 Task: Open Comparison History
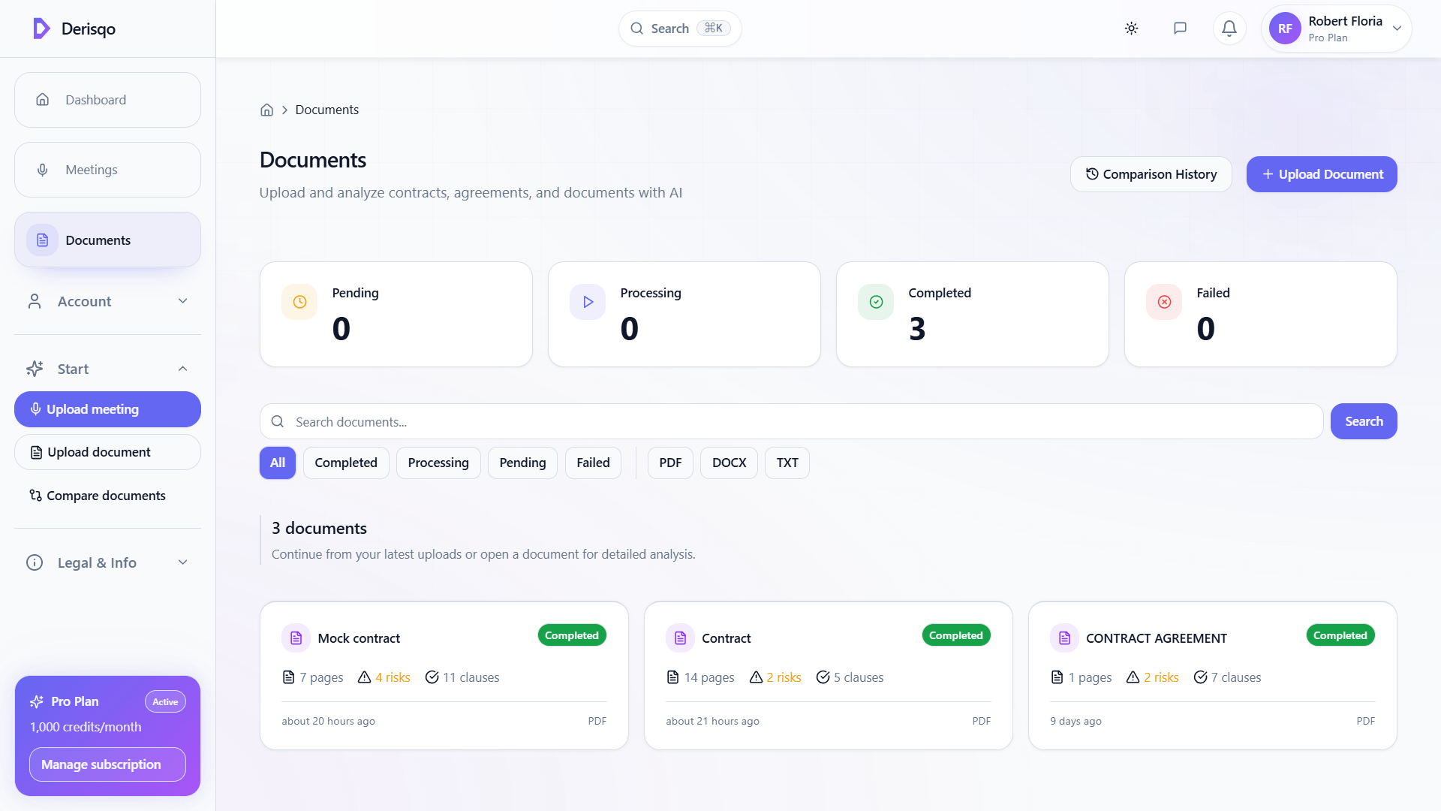1151,173
